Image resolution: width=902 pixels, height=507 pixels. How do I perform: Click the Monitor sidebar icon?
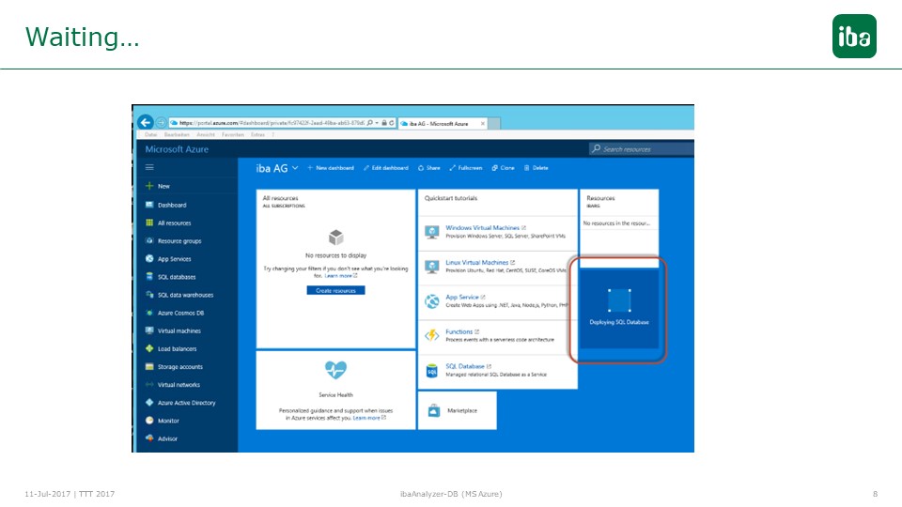click(x=149, y=421)
